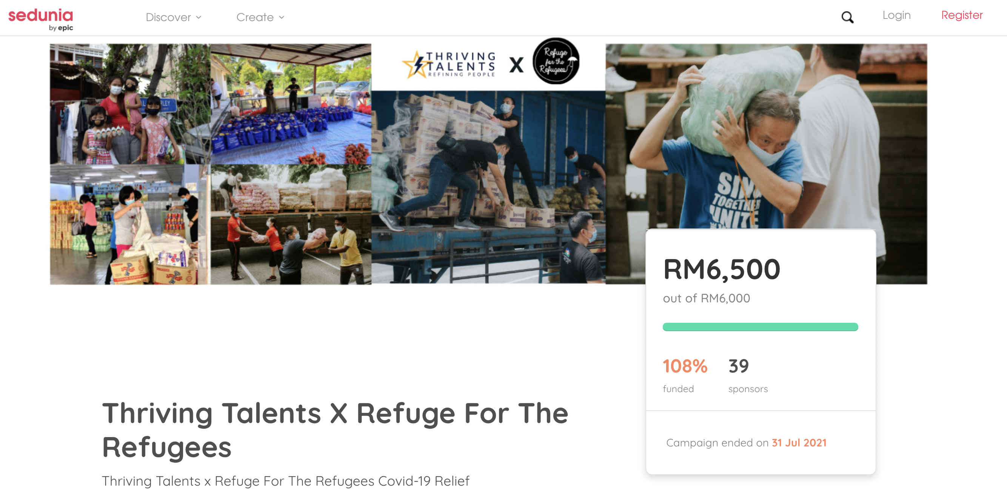Click the chevron beside Discover
The width and height of the screenshot is (1007, 497).
point(199,18)
